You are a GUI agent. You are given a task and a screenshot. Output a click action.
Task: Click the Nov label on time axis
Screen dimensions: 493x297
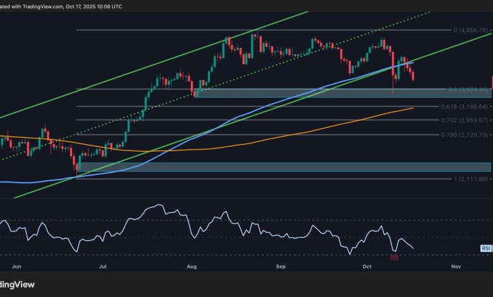pyautogui.click(x=457, y=267)
